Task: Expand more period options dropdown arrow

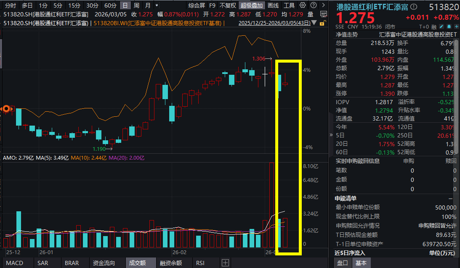Action: click(157, 5)
